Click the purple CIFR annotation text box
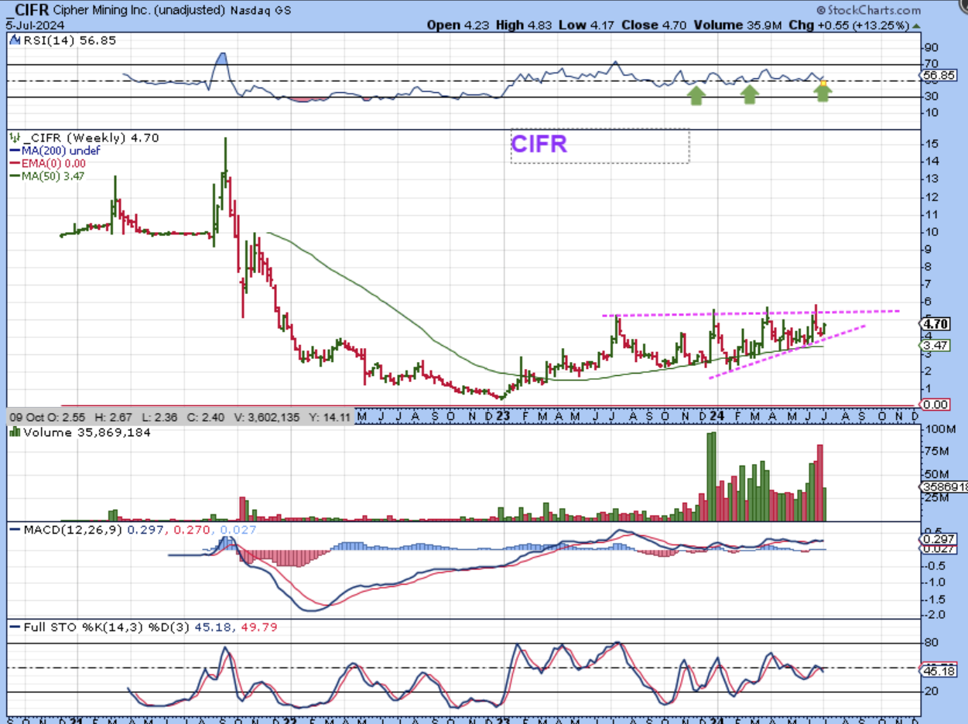 click(x=600, y=145)
